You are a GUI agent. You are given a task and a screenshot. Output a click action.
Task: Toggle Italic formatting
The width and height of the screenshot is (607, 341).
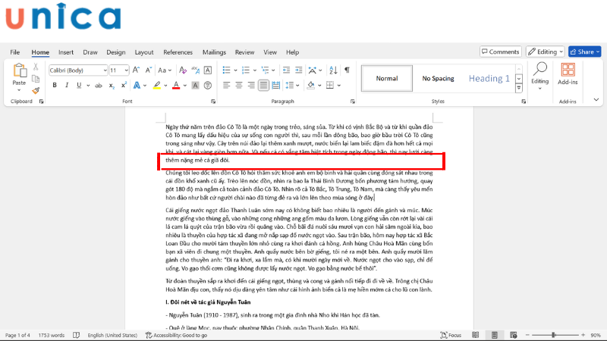coord(68,85)
